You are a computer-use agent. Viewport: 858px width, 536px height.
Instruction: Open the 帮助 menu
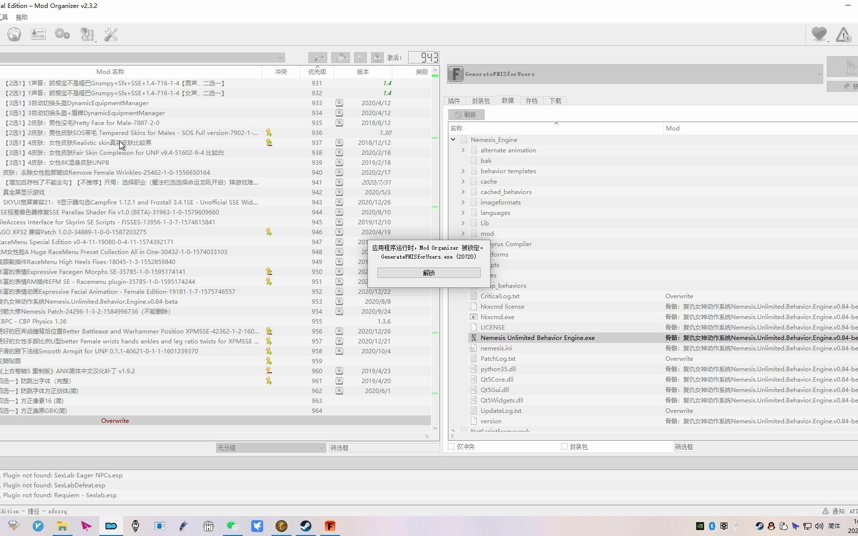pos(21,17)
